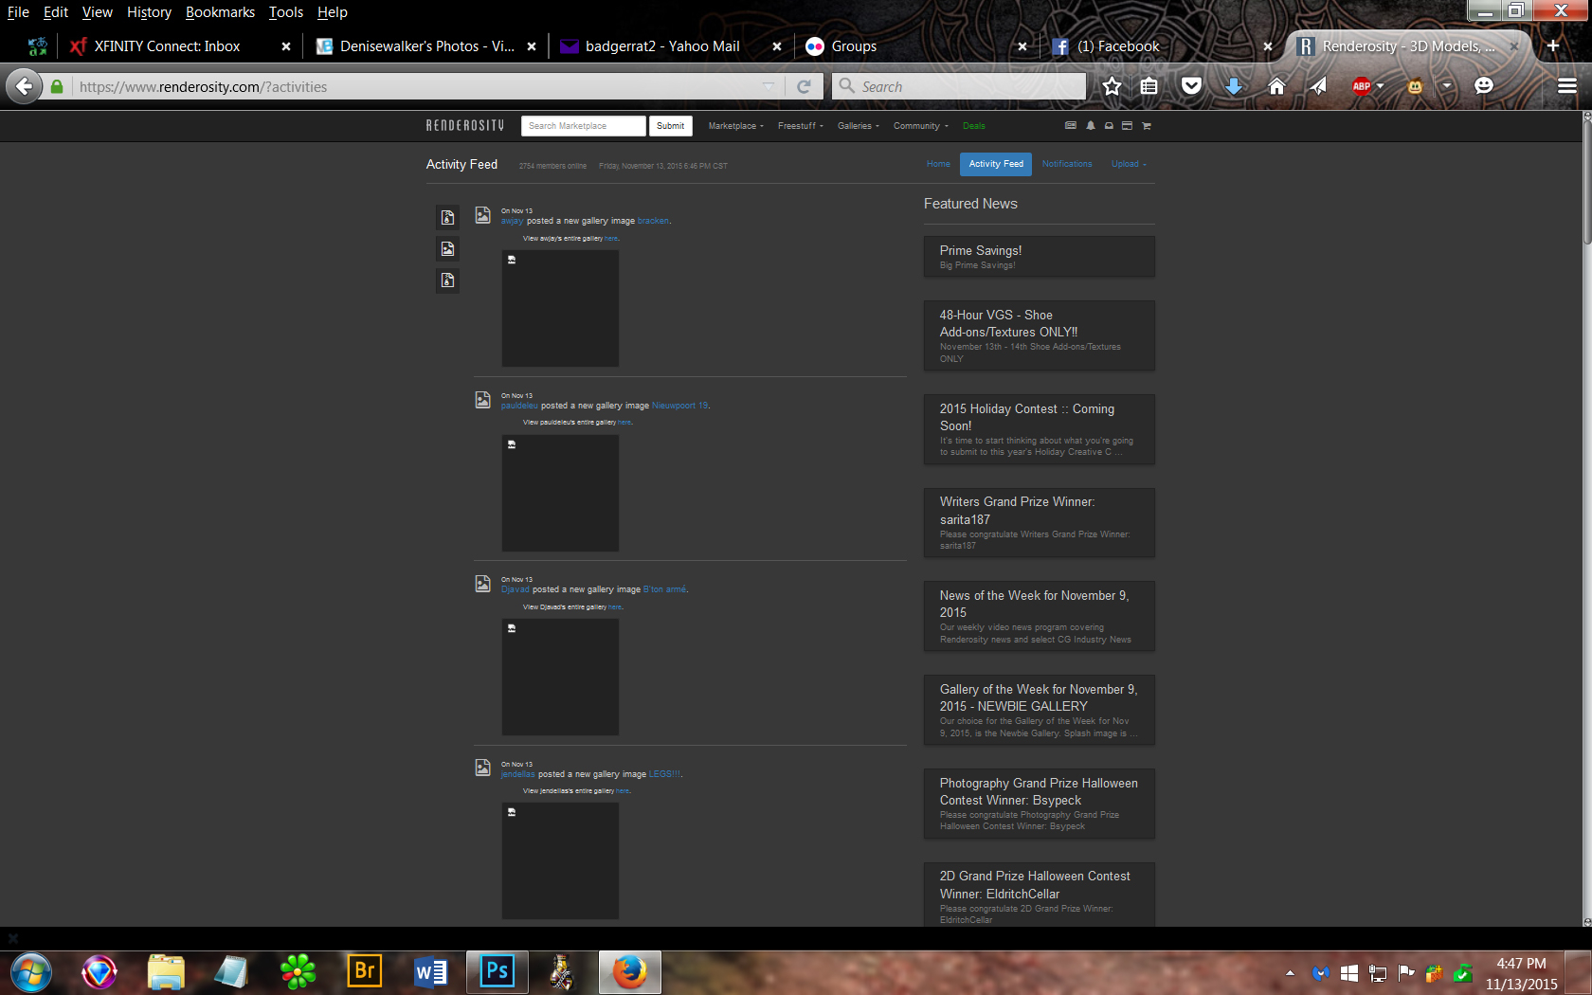Open Adobe Bridge from the taskbar

point(364,971)
